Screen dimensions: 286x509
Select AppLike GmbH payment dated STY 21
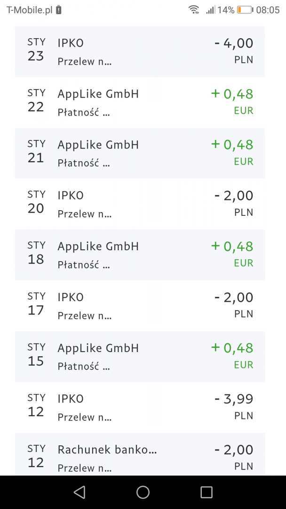pyautogui.click(x=140, y=153)
